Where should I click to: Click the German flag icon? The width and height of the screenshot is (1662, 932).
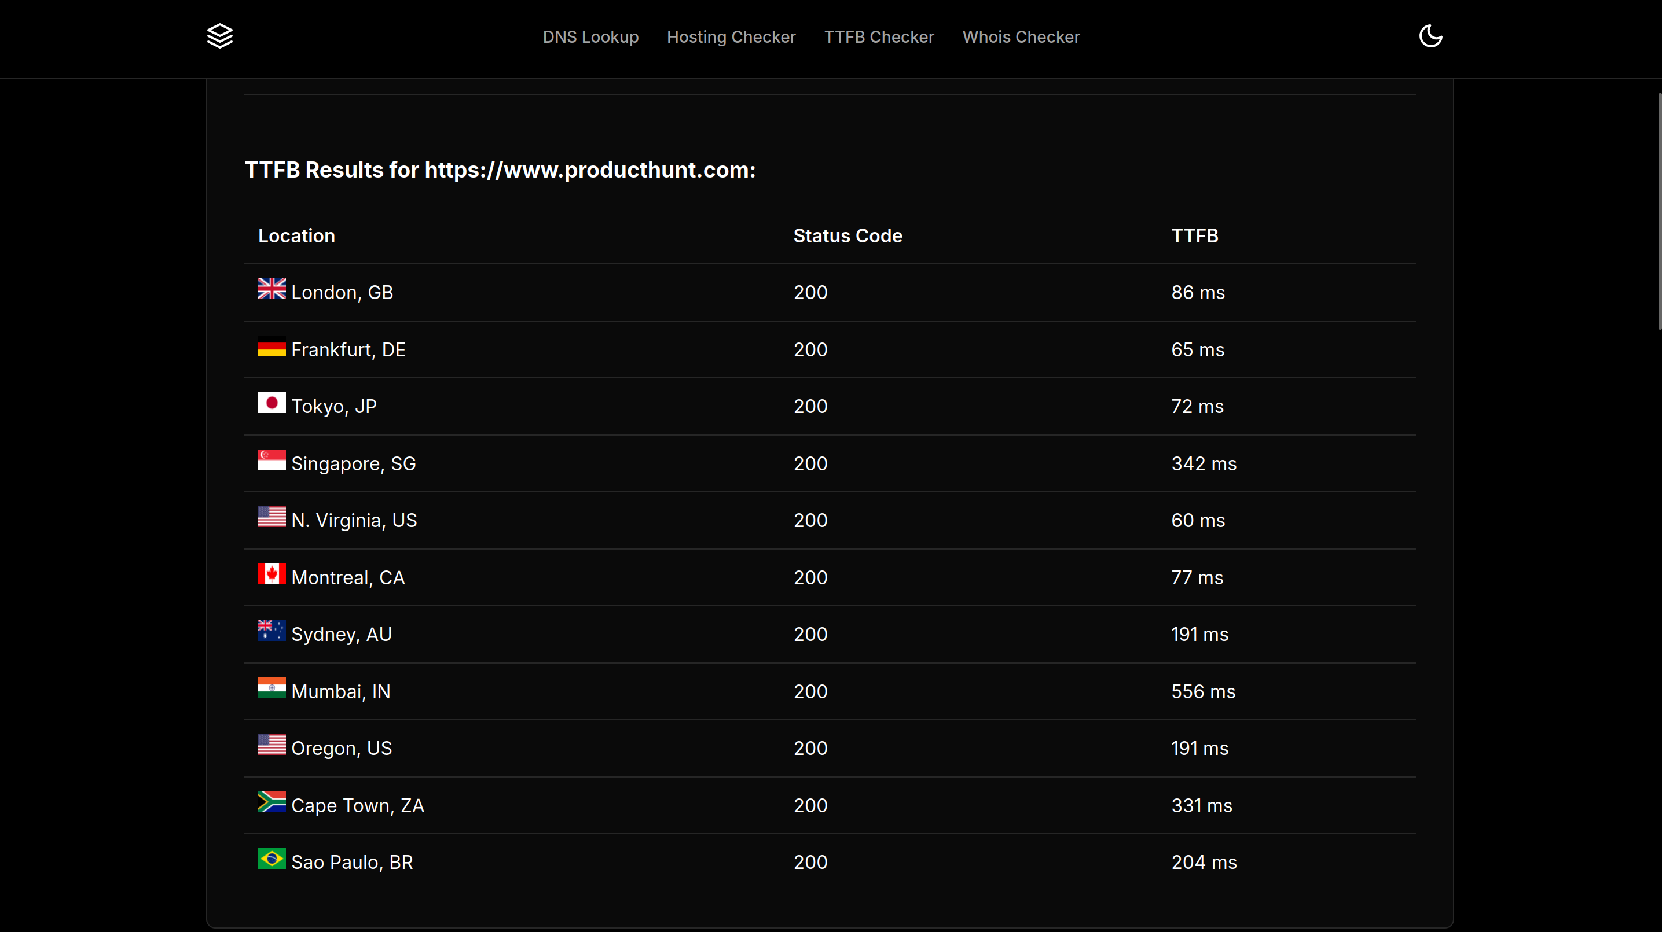point(272,347)
